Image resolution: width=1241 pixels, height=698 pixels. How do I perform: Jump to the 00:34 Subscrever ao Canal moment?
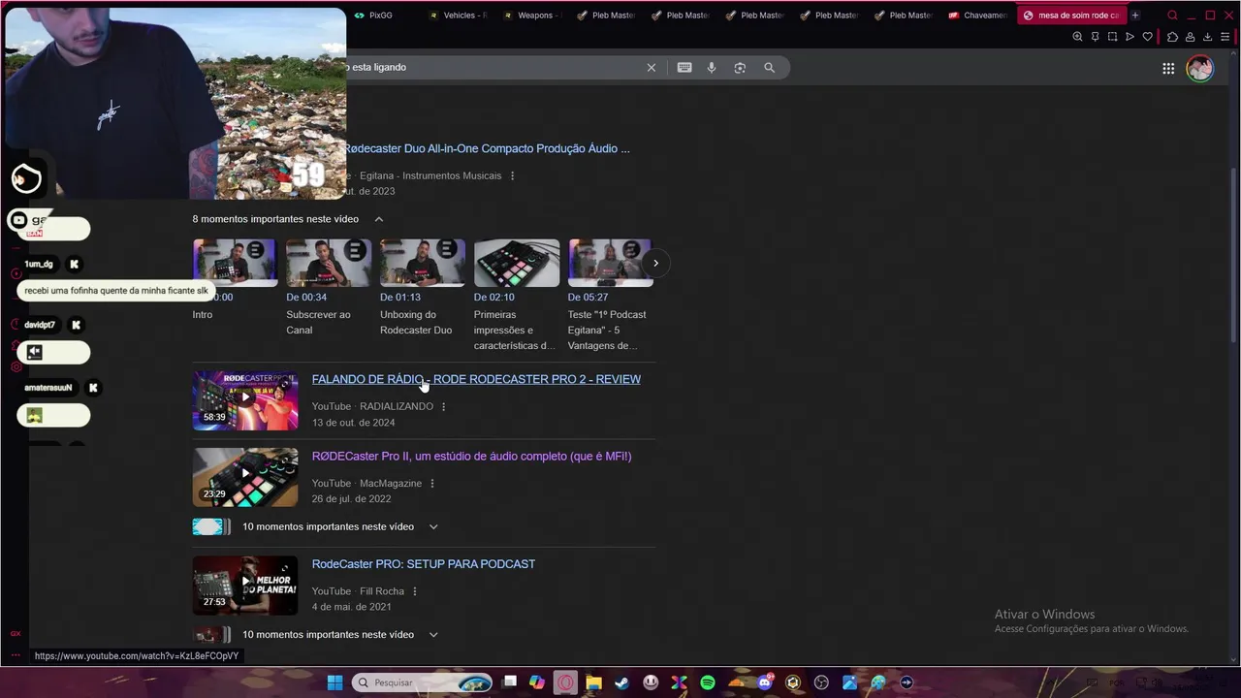click(x=328, y=287)
